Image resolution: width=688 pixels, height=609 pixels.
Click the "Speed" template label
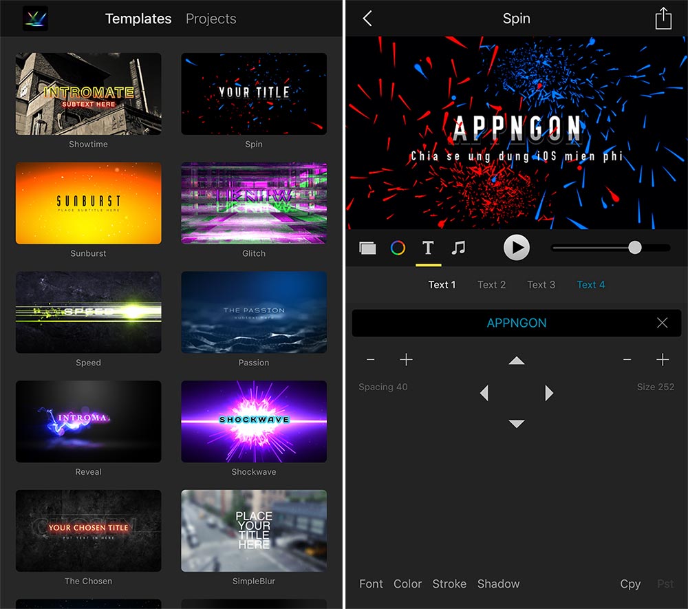click(88, 363)
